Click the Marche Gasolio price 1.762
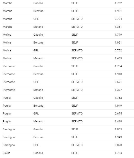The width and height of the screenshot is (134, 158). 118,3
